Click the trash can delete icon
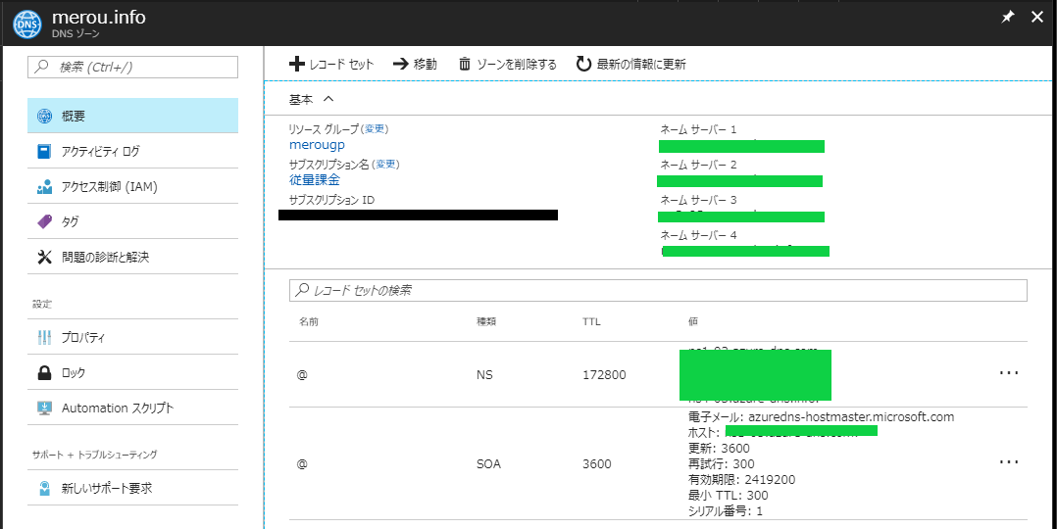 coord(465,64)
